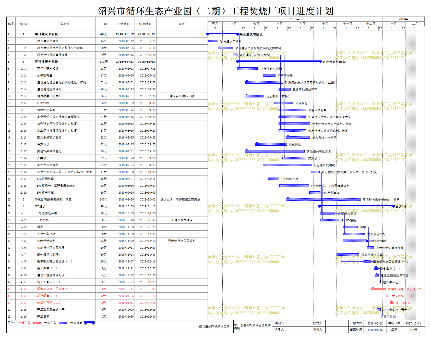The image size is (431, 339).
Task: Click the Gantt bar for 可行性研究编制
Action: click(x=287, y=165)
